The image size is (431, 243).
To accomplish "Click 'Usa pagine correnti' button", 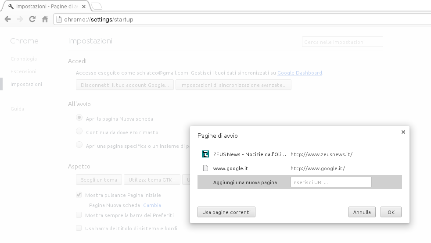I will pos(226,212).
